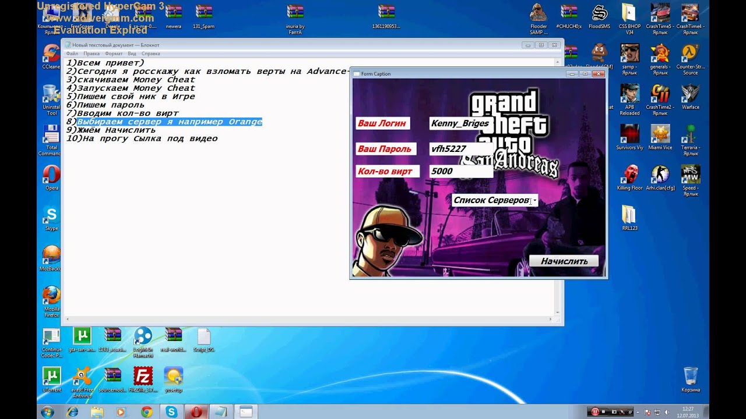Select the newera archive icon

click(x=173, y=17)
